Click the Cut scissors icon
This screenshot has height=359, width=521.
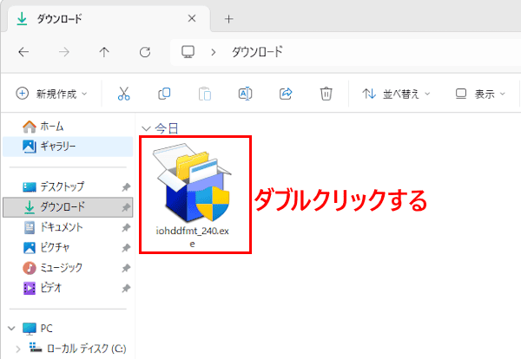pyautogui.click(x=123, y=94)
